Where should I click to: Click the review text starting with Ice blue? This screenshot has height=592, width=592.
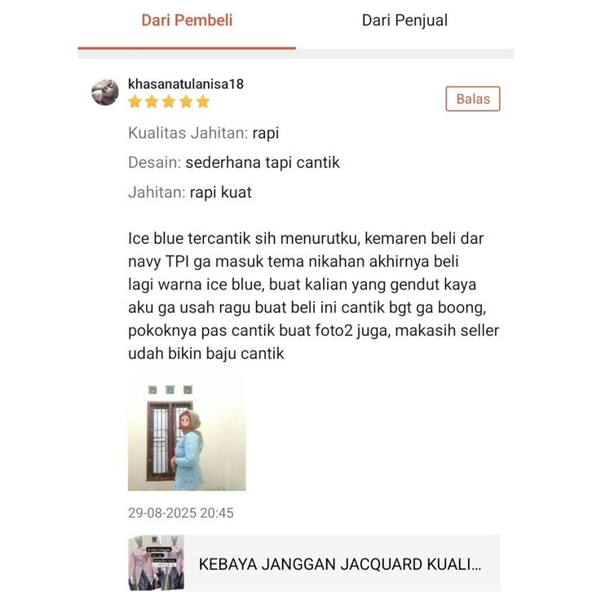pos(314,296)
